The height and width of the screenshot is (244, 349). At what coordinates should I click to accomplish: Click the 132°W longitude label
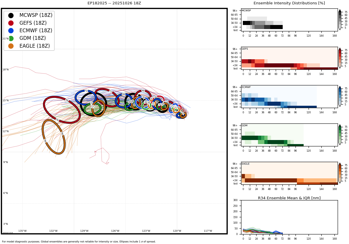(x=53, y=231)
